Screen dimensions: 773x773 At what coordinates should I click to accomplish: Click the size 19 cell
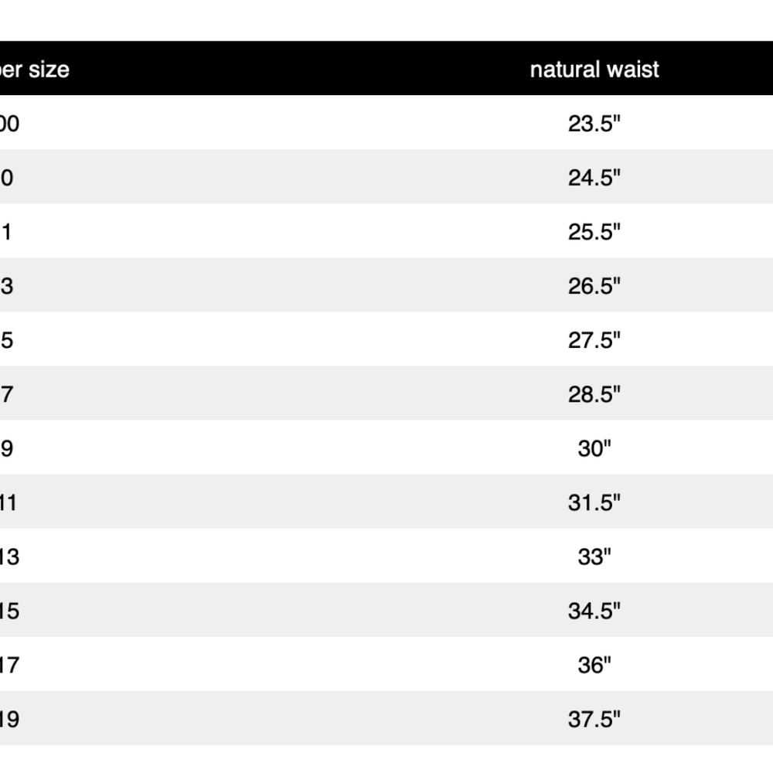[9, 720]
